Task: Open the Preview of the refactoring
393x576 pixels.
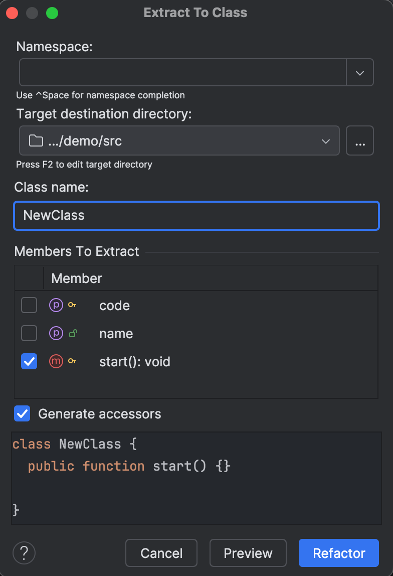Action: tap(248, 553)
